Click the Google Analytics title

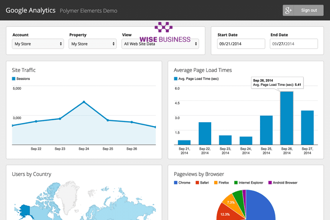(x=30, y=10)
